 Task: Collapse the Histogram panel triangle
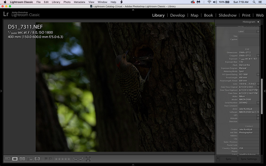[258, 22]
